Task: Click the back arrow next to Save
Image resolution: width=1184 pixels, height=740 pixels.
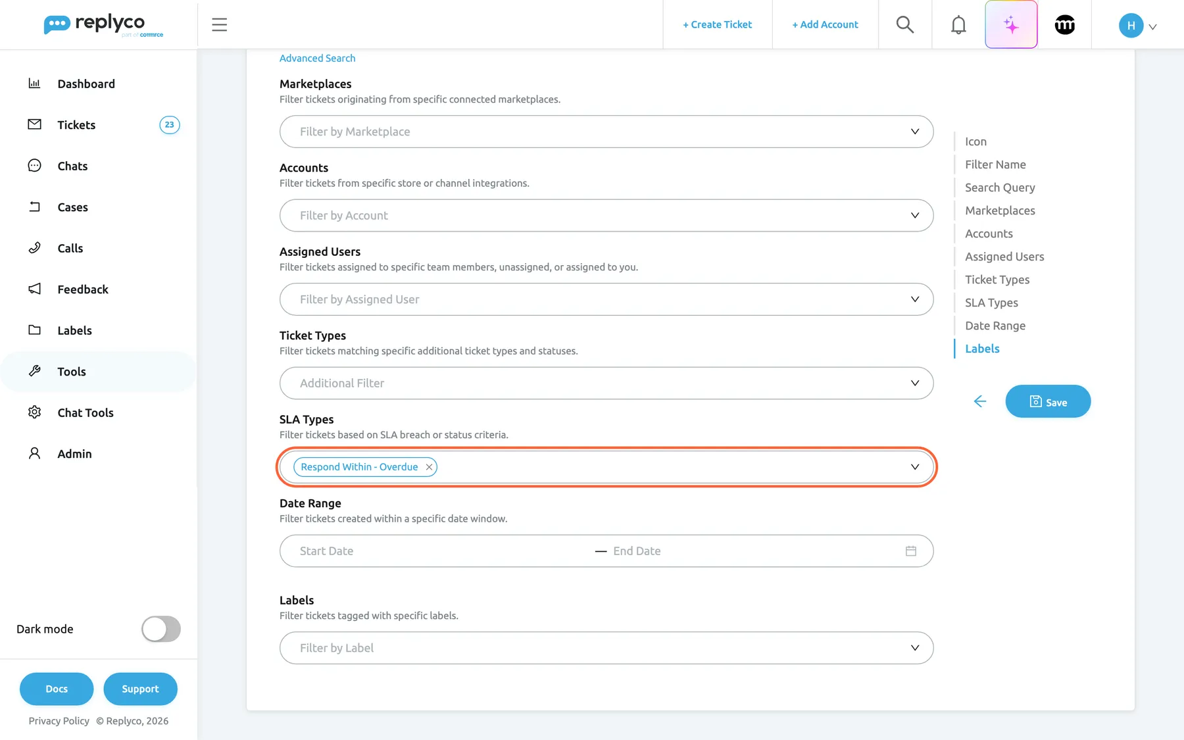Action: point(979,401)
